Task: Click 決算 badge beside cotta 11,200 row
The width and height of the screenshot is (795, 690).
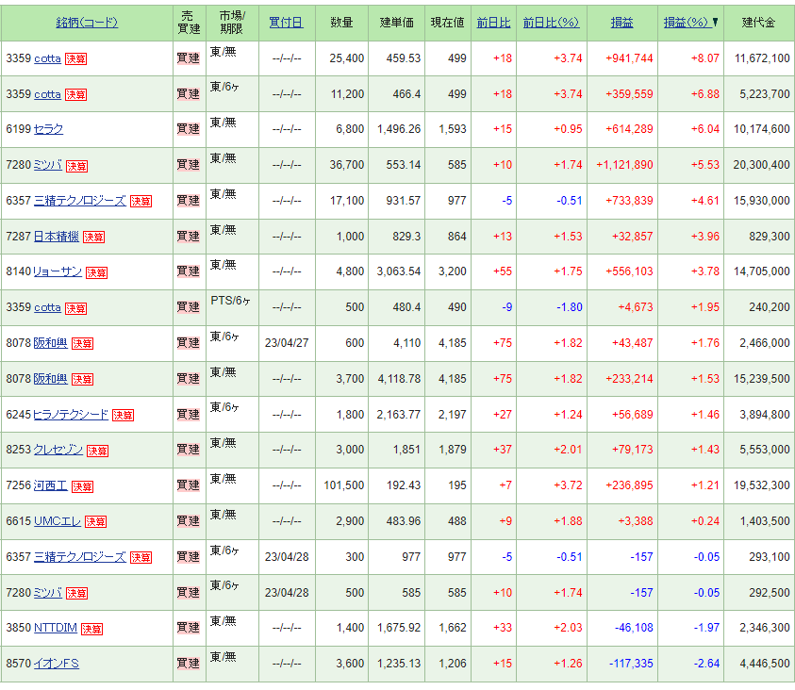Action: (x=75, y=95)
